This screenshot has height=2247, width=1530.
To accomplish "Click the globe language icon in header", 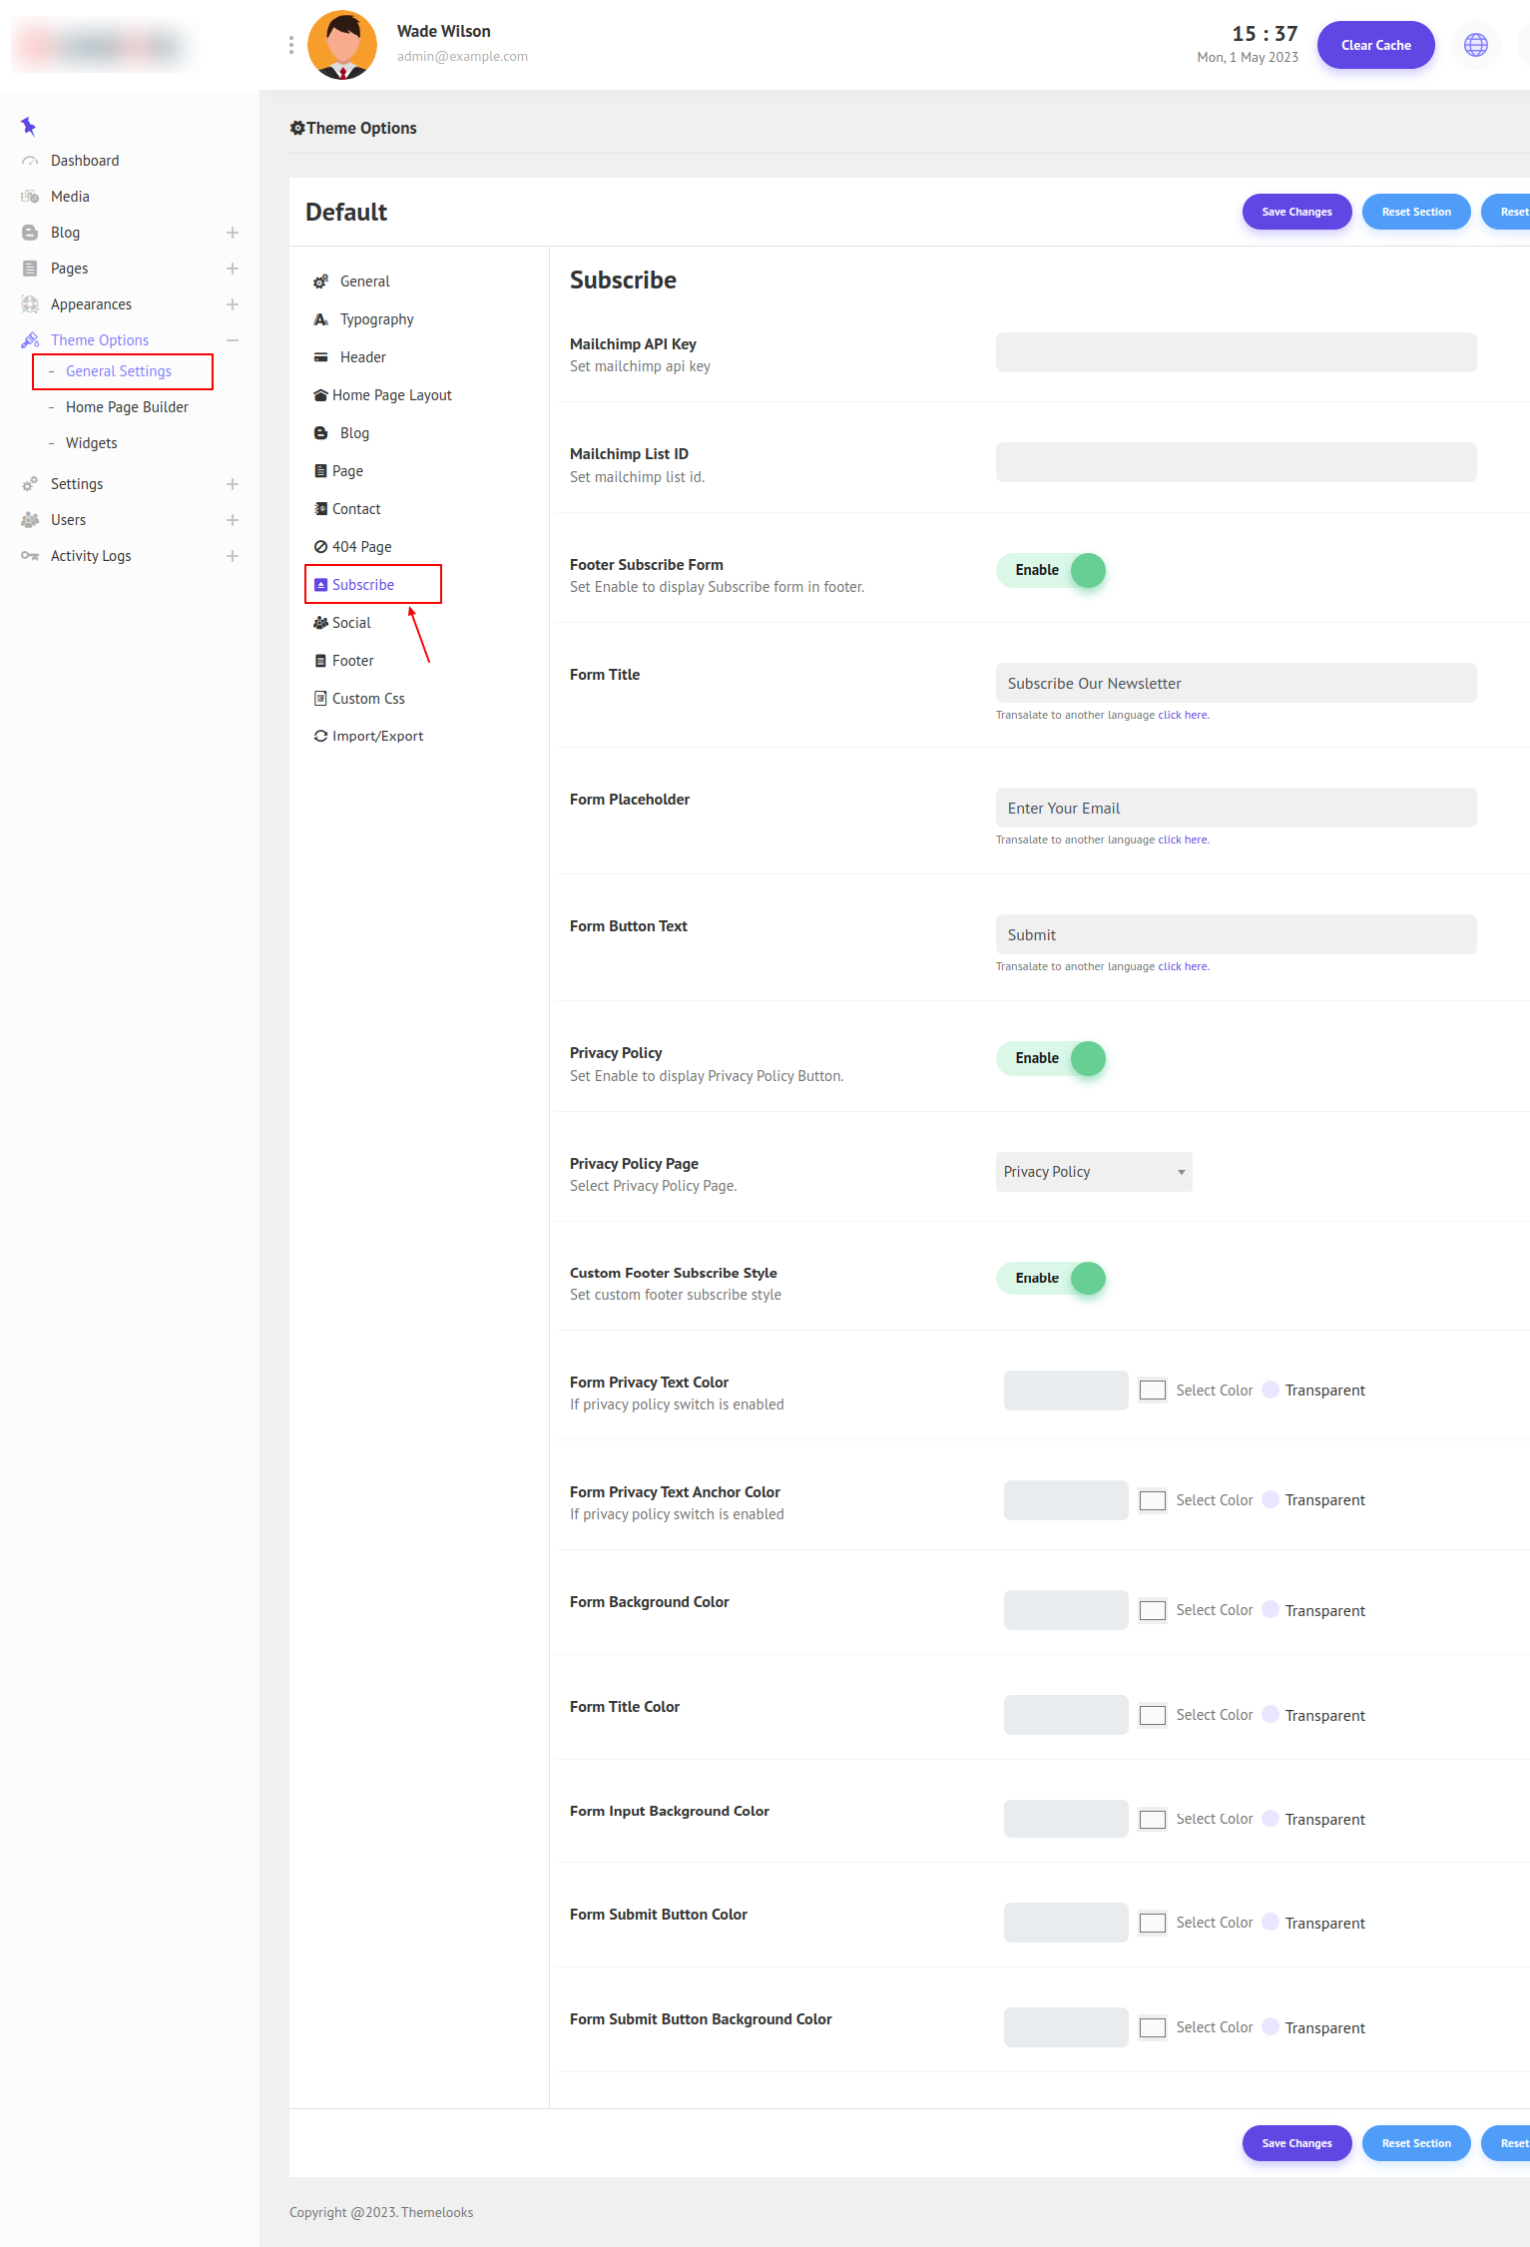I will point(1475,45).
